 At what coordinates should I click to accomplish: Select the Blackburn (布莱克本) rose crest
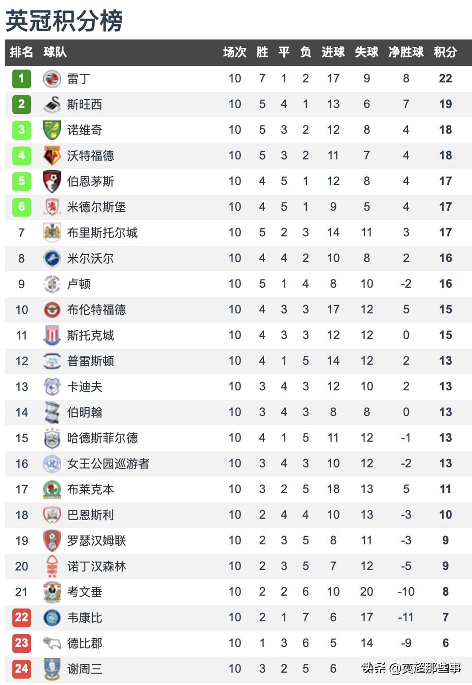(52, 489)
